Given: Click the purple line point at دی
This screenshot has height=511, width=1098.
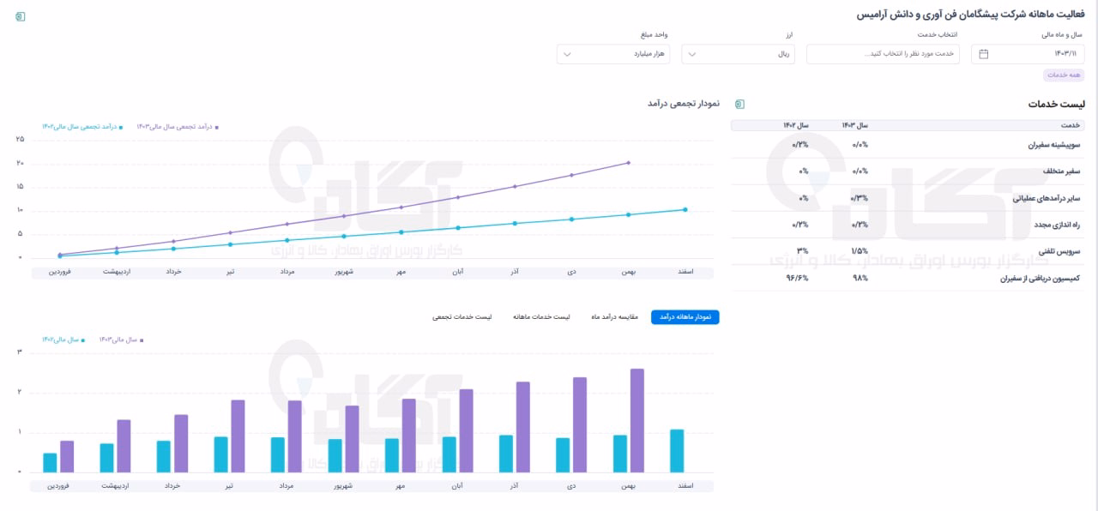Looking at the screenshot, I should (571, 175).
